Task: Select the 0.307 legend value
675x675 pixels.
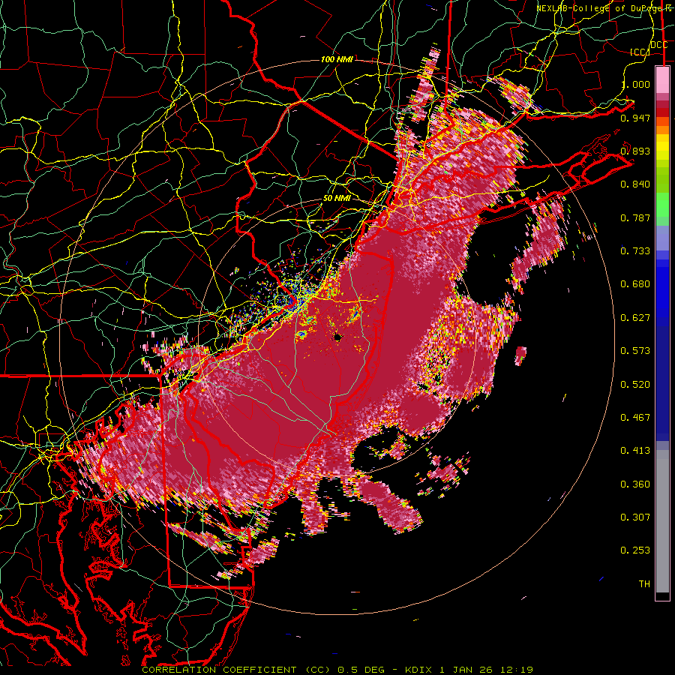Action: point(635,517)
